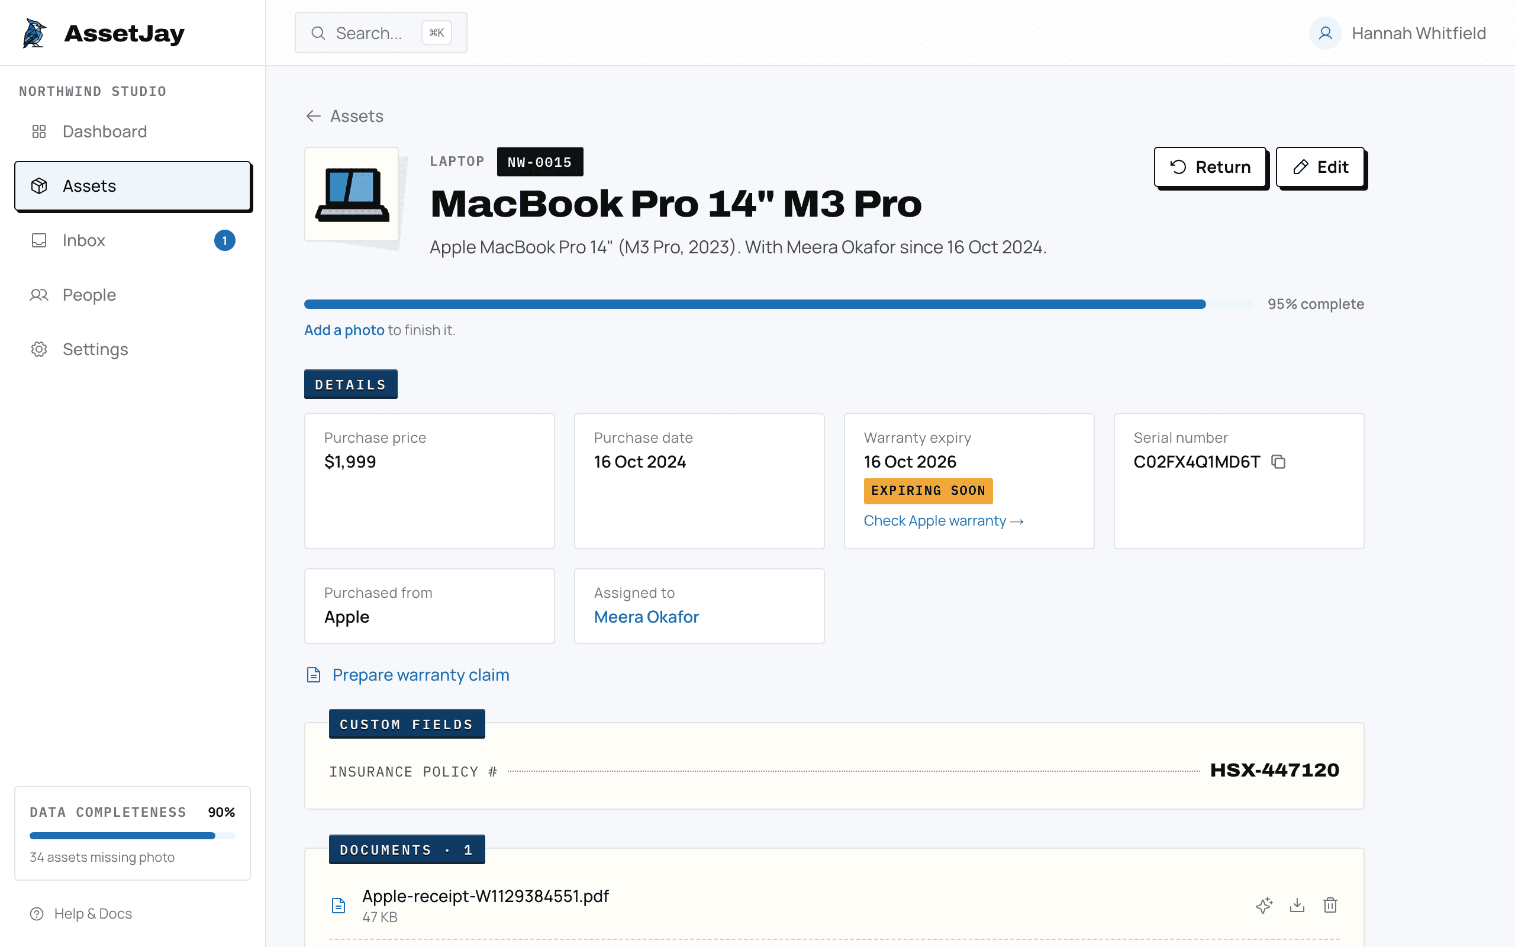Image resolution: width=1515 pixels, height=947 pixels.
Task: Click the 95% complete progress bar
Action: pyautogui.click(x=778, y=304)
